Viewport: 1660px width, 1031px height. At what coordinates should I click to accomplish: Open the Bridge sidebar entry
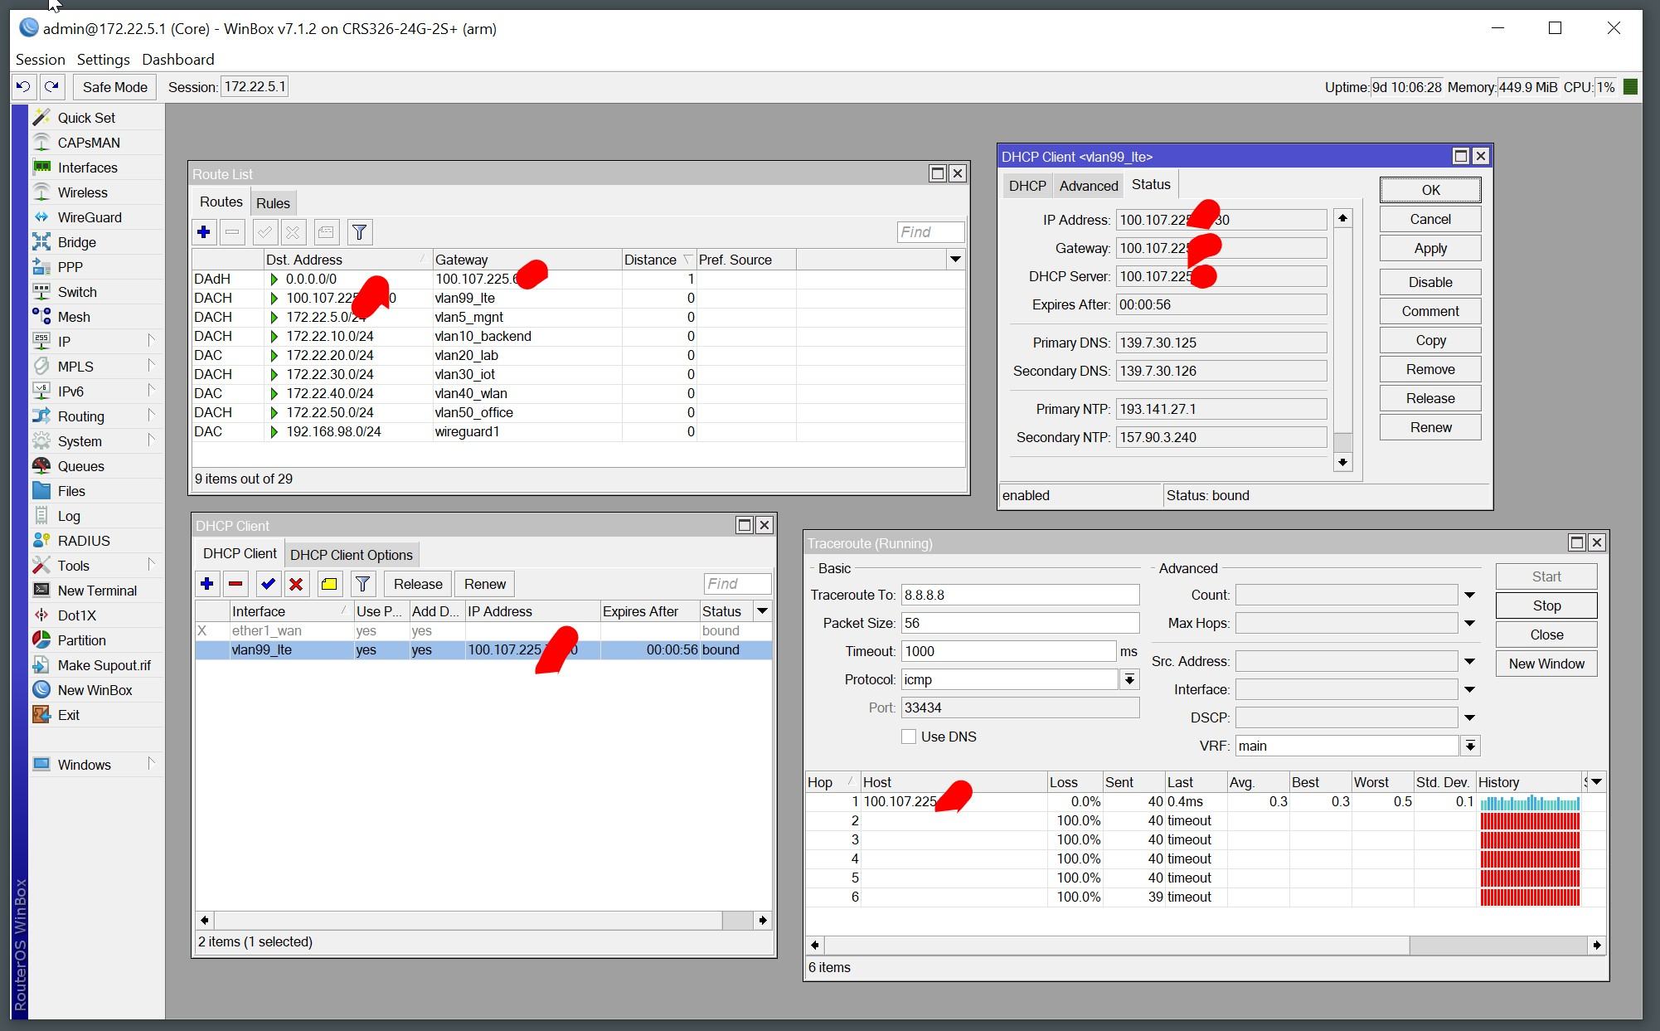tap(76, 242)
